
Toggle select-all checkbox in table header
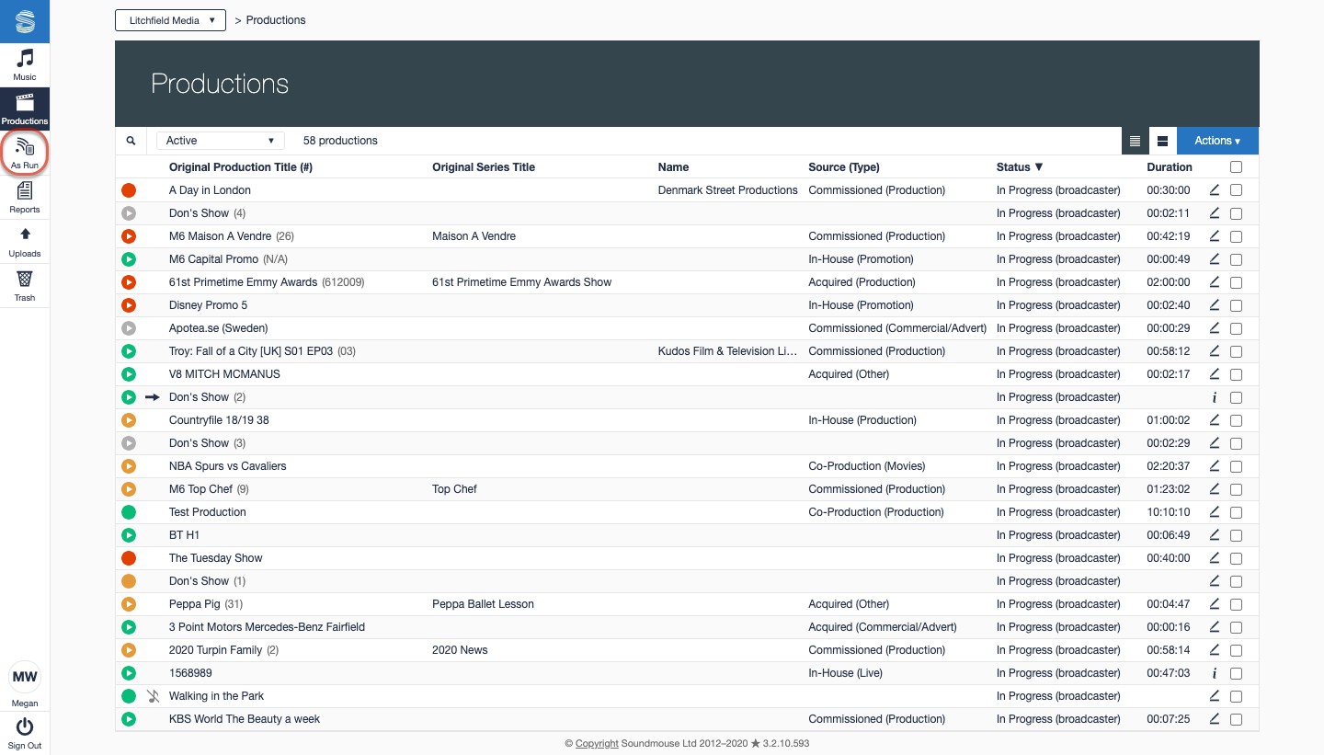[1236, 167]
